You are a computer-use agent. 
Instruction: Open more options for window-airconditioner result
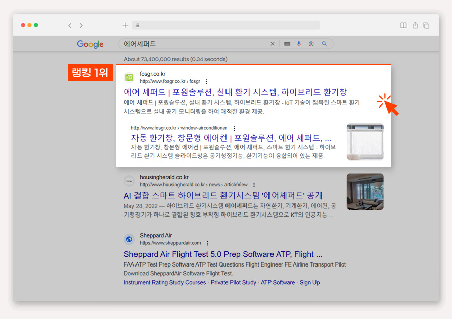235,128
